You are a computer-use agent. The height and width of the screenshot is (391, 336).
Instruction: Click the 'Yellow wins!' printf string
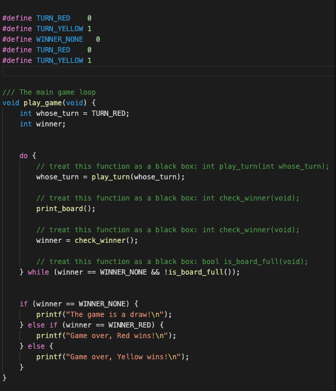pos(125,357)
